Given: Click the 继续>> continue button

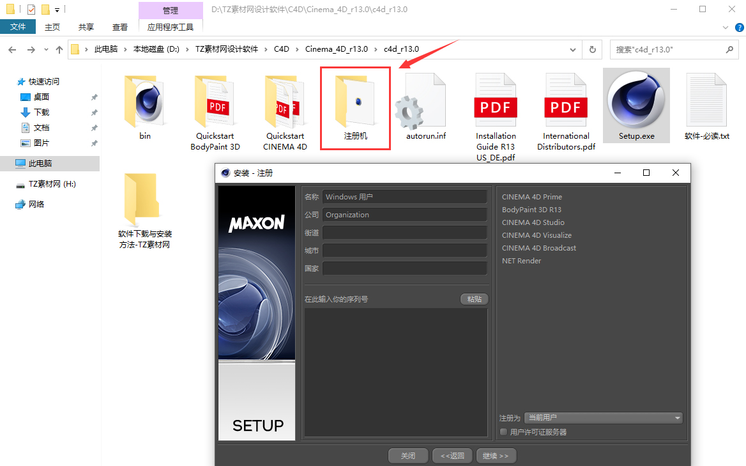Looking at the screenshot, I should pyautogui.click(x=496, y=456).
